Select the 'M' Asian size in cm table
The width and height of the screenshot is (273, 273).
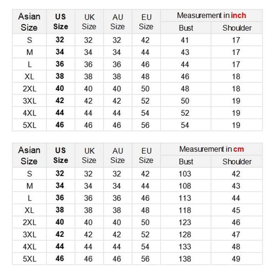pyautogui.click(x=29, y=186)
